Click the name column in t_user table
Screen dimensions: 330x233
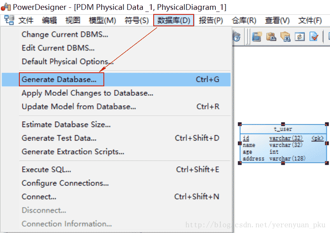[x=249, y=145]
